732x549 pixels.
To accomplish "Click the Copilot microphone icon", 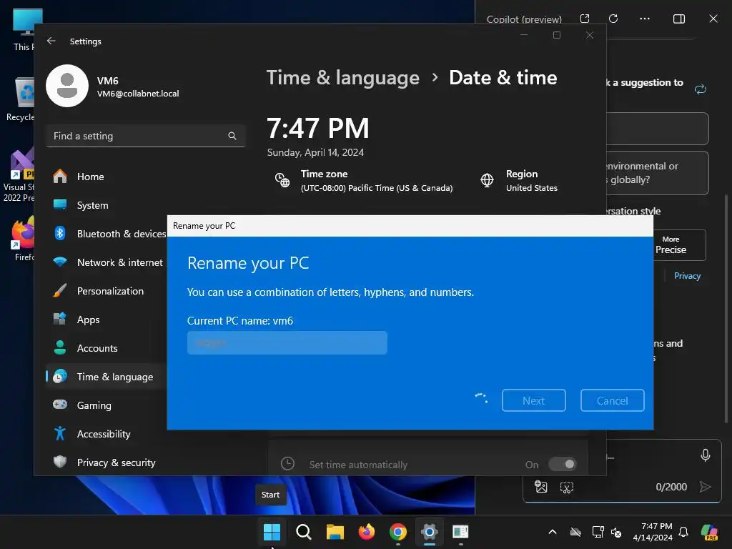I will pos(706,455).
